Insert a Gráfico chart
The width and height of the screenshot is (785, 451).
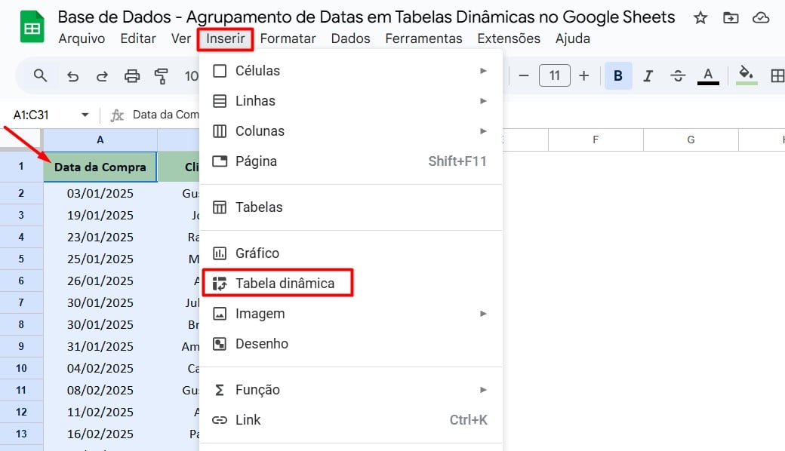350,253
